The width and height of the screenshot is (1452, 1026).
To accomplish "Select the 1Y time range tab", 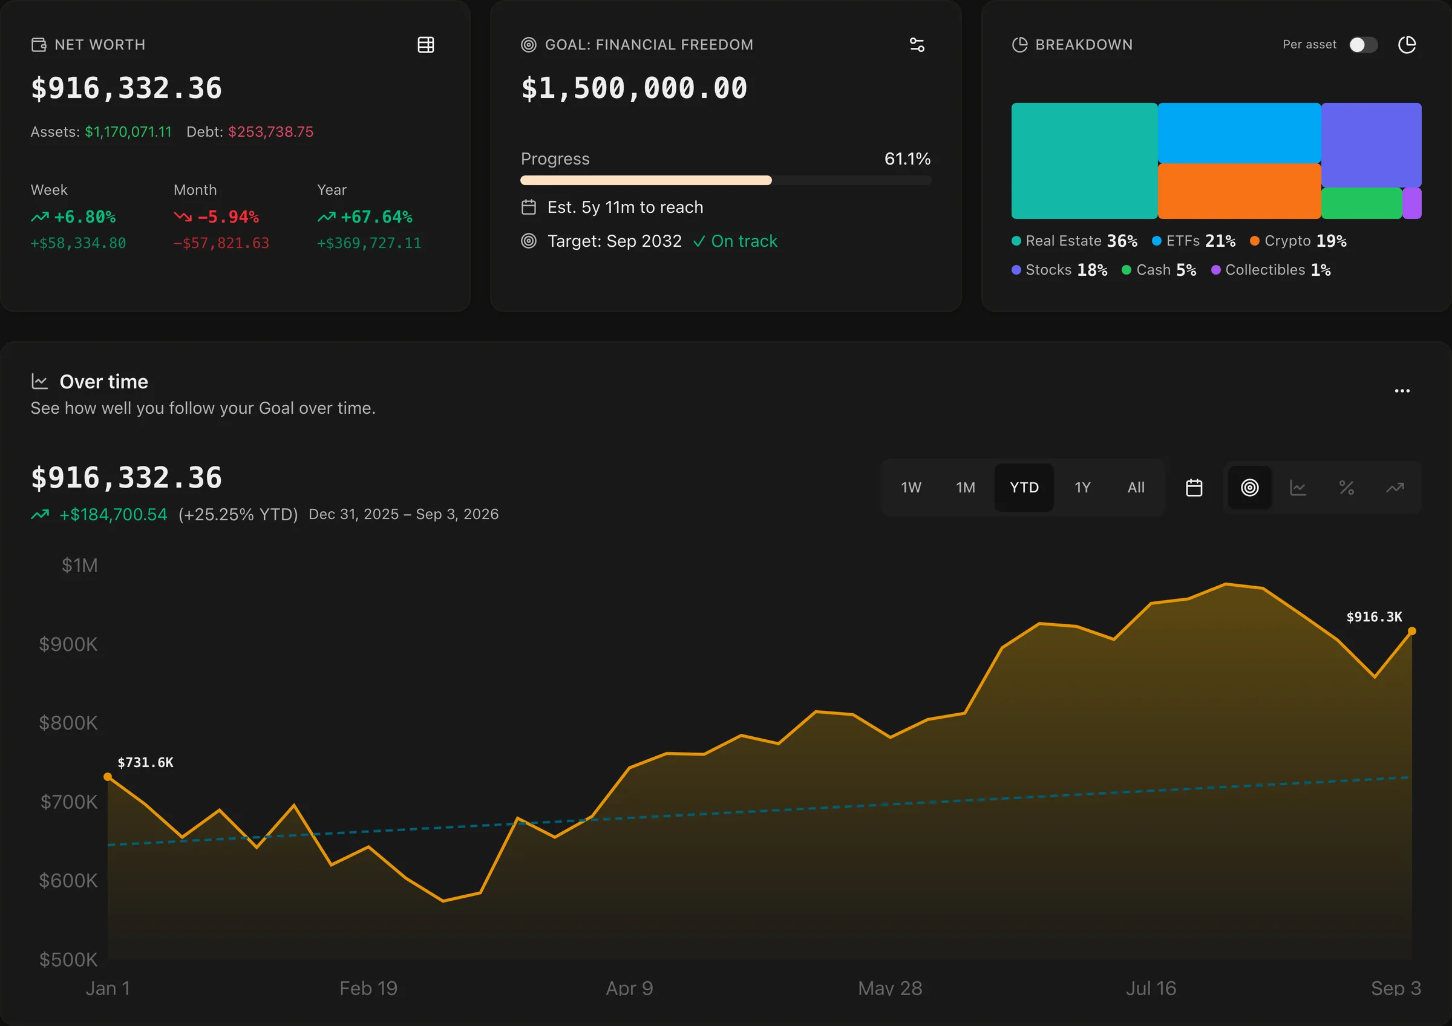I will (1083, 488).
